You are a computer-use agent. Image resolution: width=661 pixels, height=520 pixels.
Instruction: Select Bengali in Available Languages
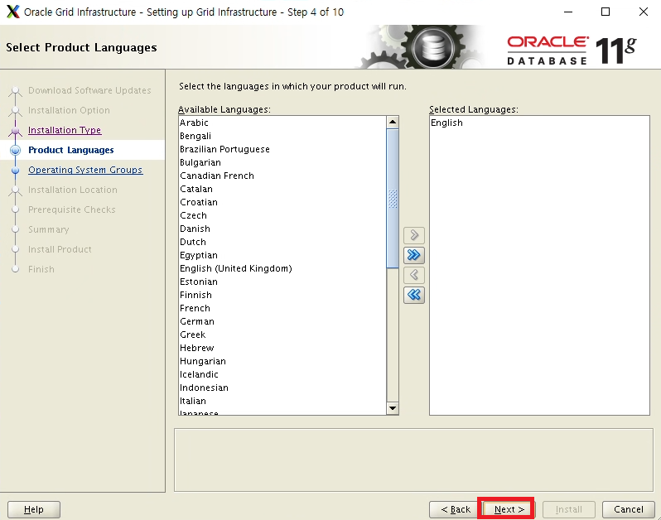tap(282, 136)
